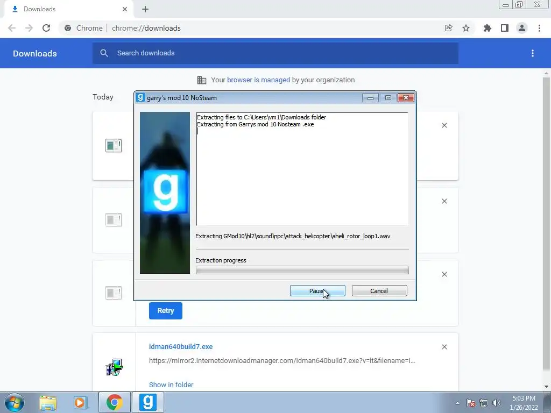This screenshot has height=413, width=551.
Task: Cancel the Garry's Mod extraction
Action: 379,291
